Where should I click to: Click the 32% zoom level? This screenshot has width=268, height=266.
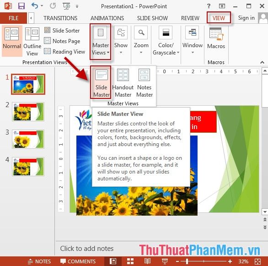click(x=243, y=261)
